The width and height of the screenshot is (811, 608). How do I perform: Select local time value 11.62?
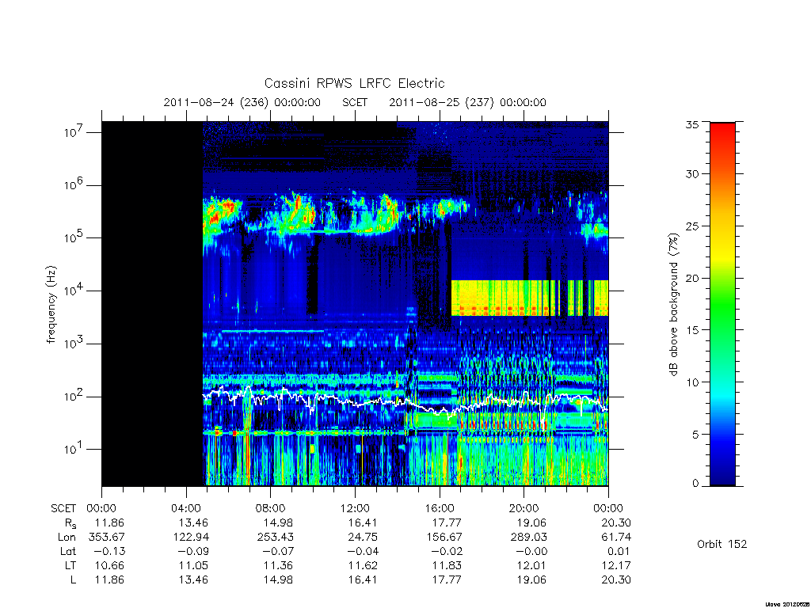363,565
